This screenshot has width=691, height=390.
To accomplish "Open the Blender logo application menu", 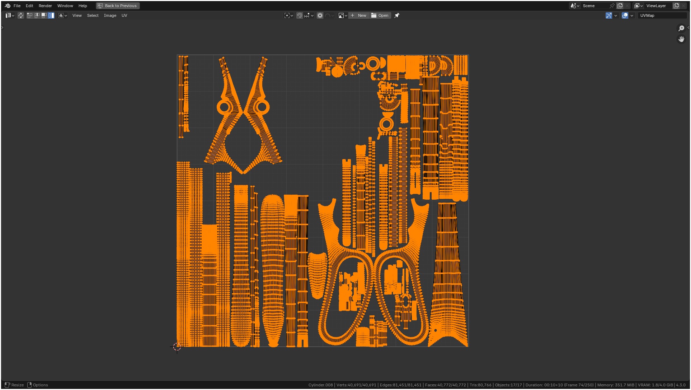I will pyautogui.click(x=8, y=6).
